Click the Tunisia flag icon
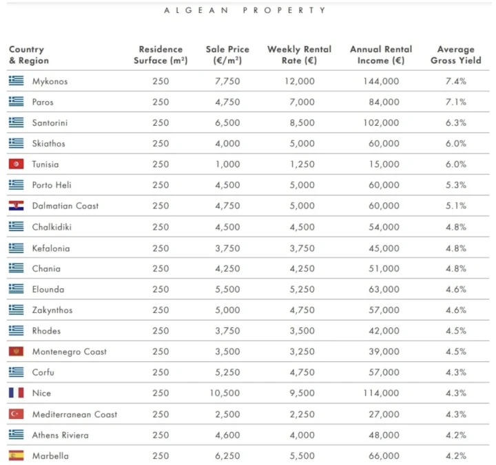The image size is (496, 465). 16,164
